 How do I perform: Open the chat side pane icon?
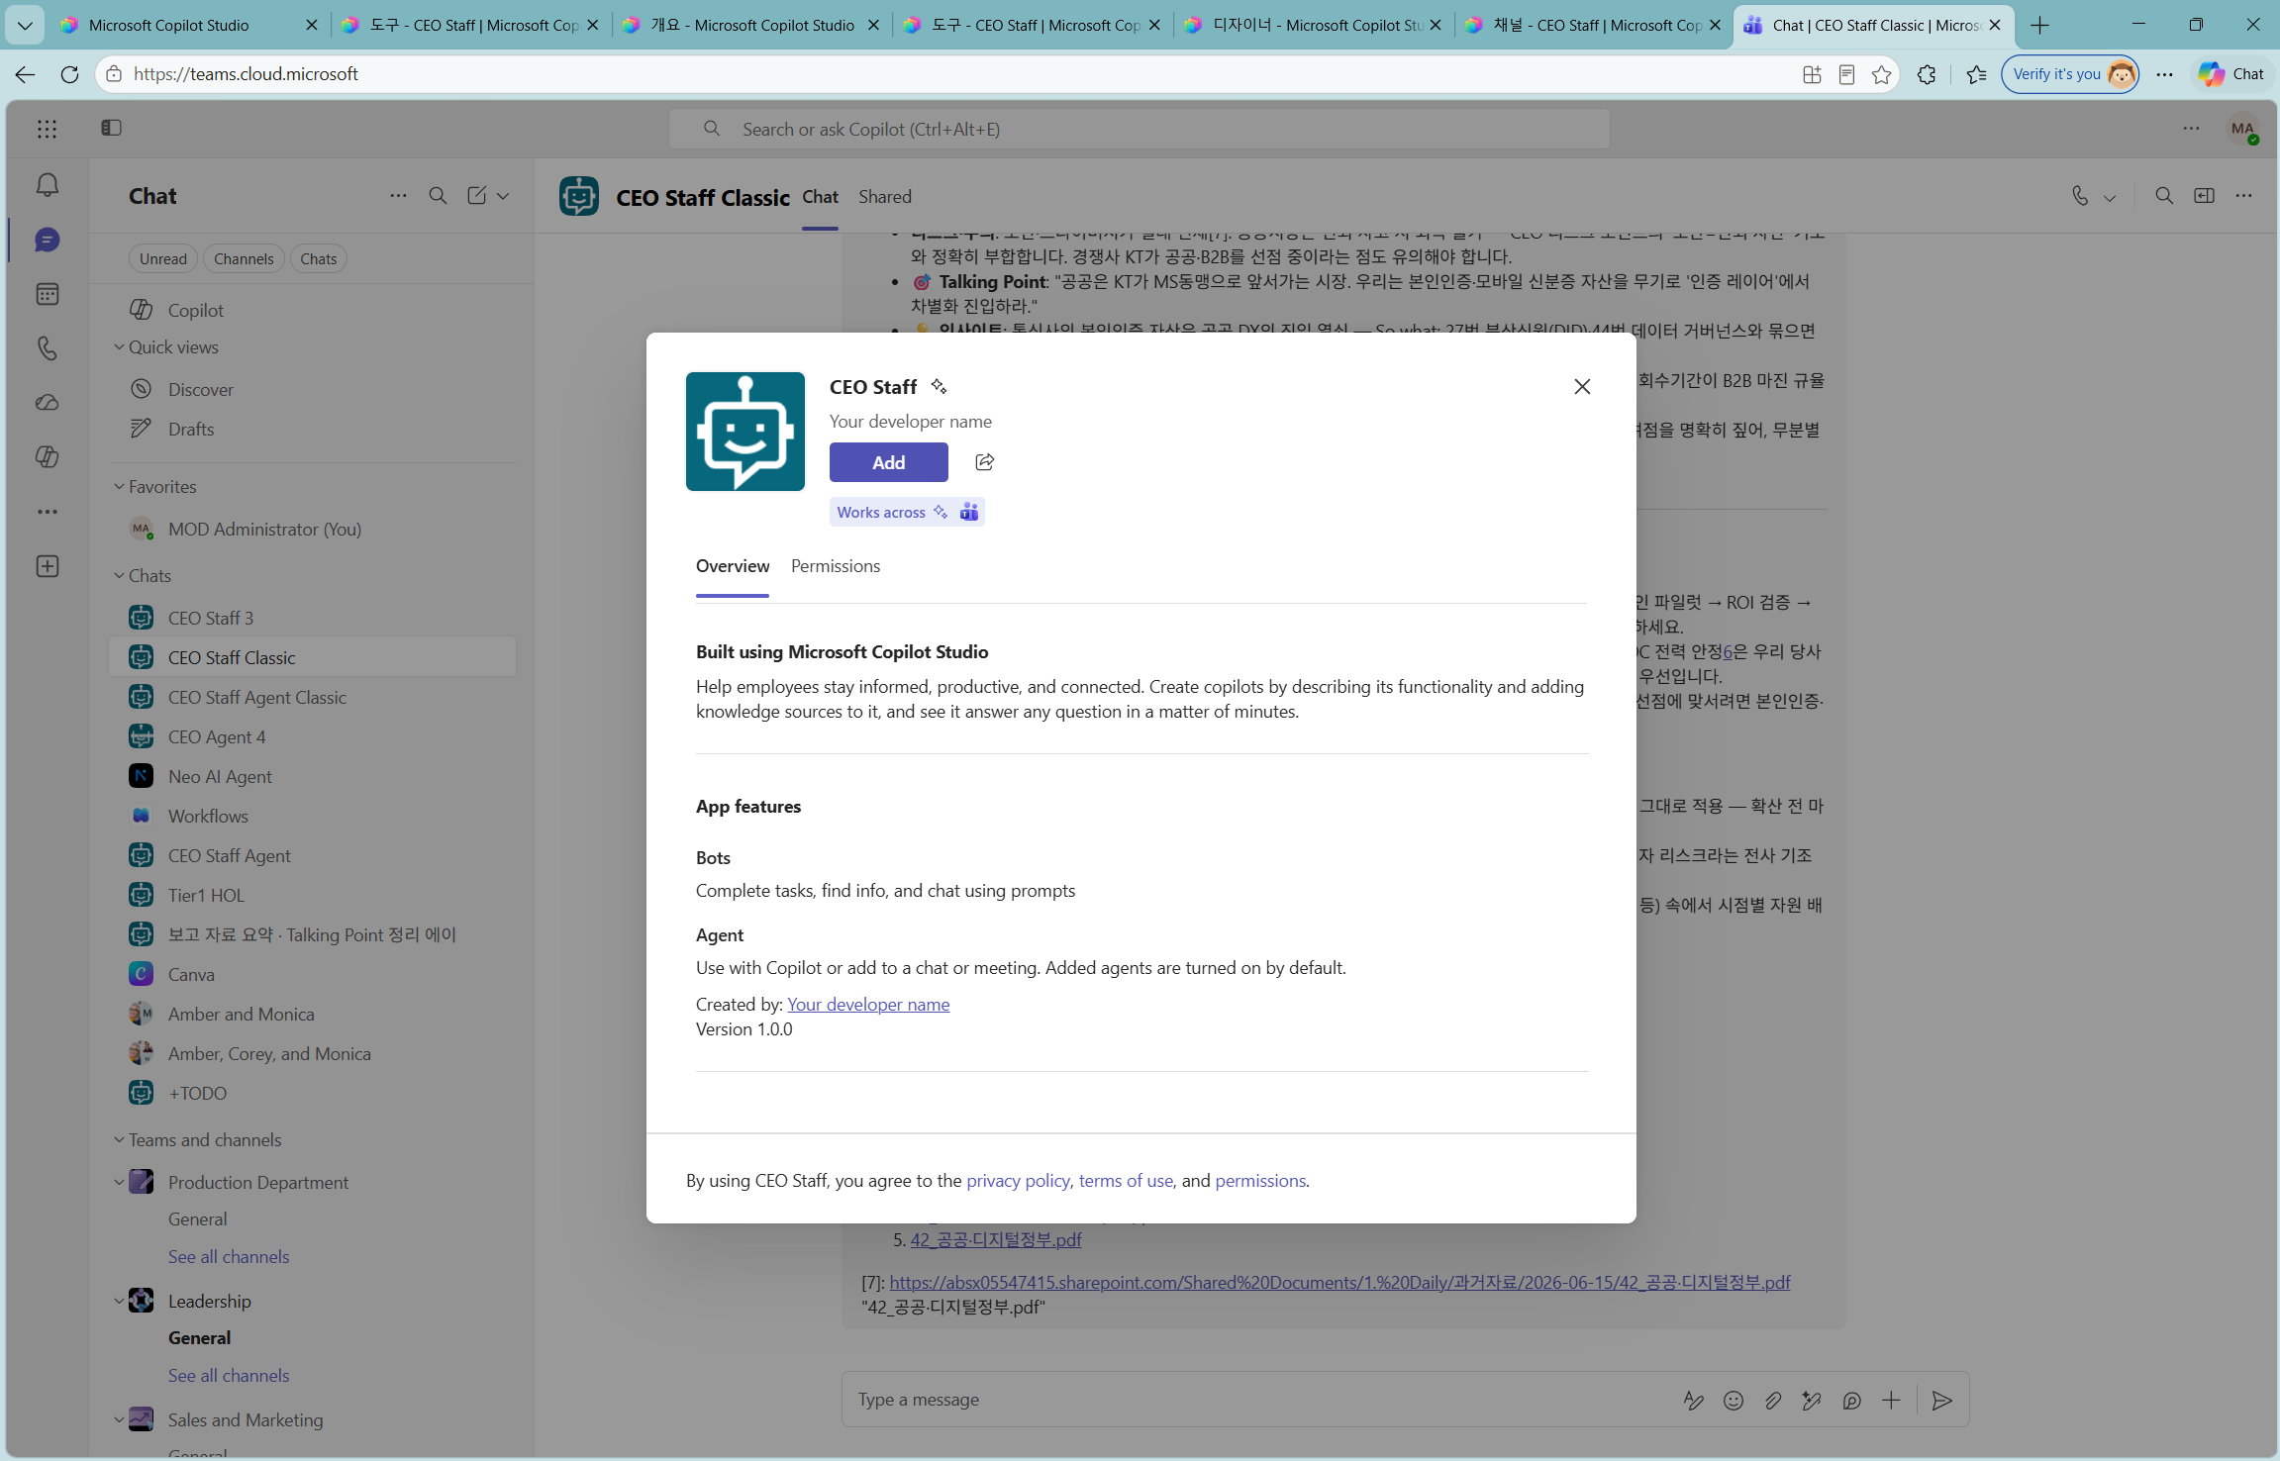tap(2204, 196)
